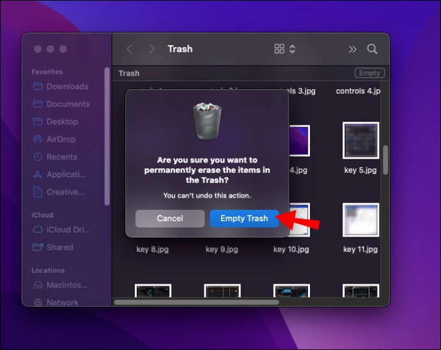The image size is (441, 350).
Task: Click the red close window button
Action: pyautogui.click(x=38, y=49)
